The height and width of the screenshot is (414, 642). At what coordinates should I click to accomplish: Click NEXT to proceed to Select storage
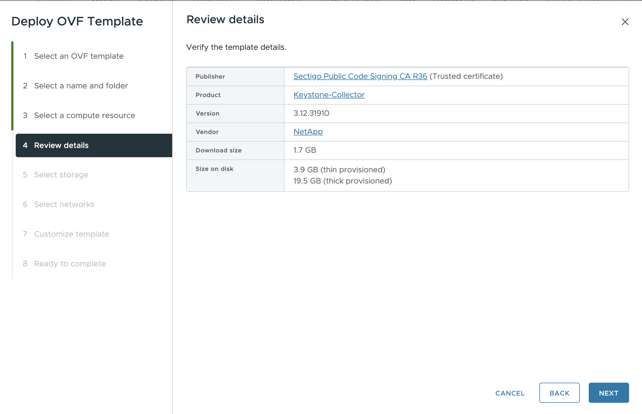[x=608, y=393]
